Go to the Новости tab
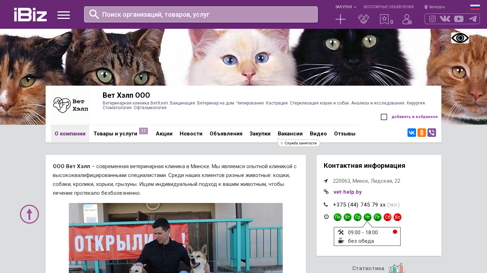 point(191,134)
